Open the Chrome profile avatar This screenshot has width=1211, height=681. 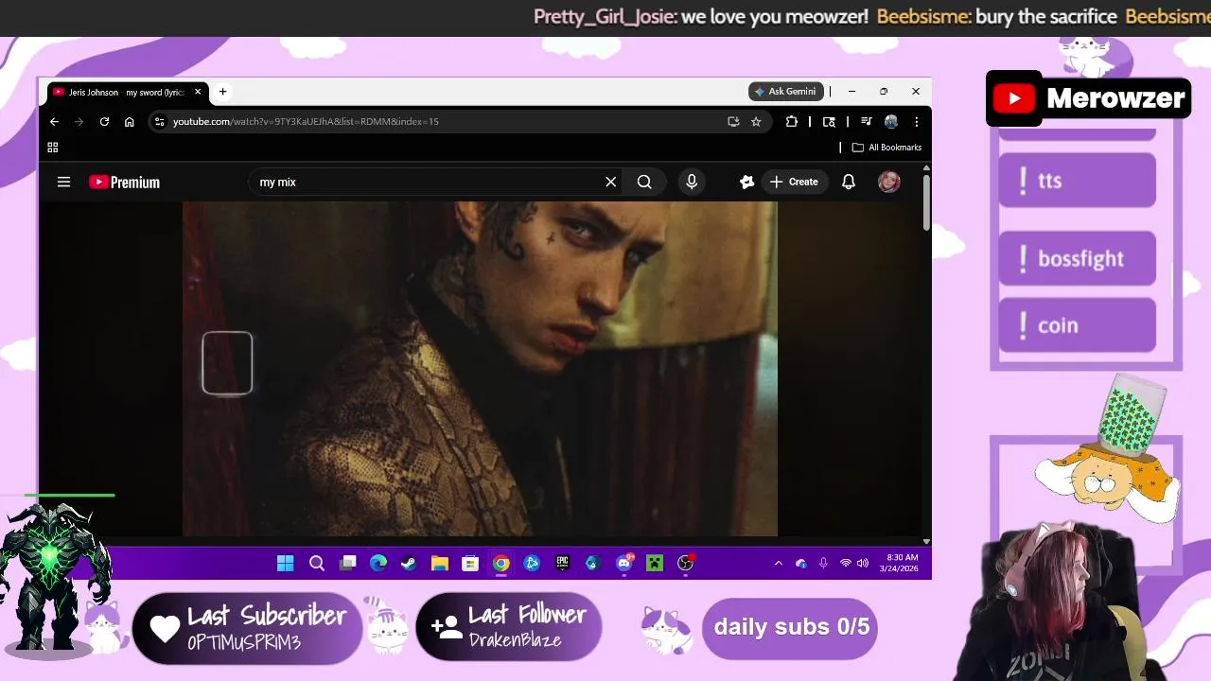point(890,121)
